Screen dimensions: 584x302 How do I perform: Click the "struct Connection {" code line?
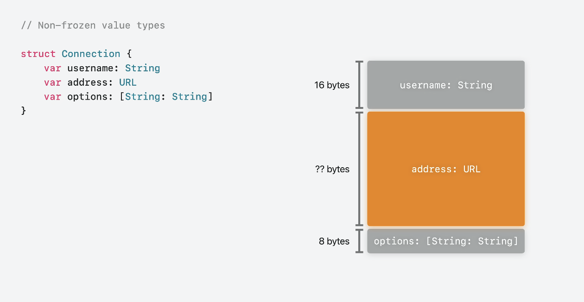pyautogui.click(x=76, y=54)
